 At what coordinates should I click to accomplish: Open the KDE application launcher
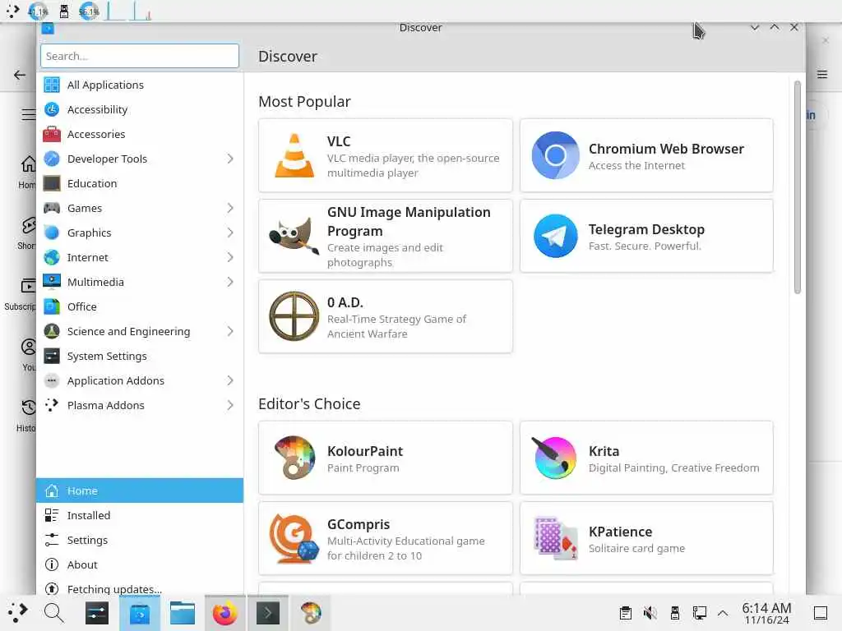click(x=16, y=613)
